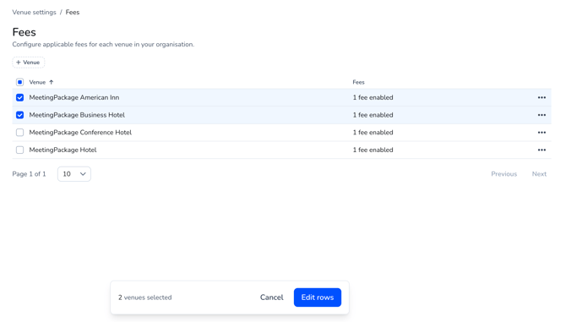Screen dimensions: 566x322
Task: Open more options for MeetingPackage Business Hotel
Action: 542,115
